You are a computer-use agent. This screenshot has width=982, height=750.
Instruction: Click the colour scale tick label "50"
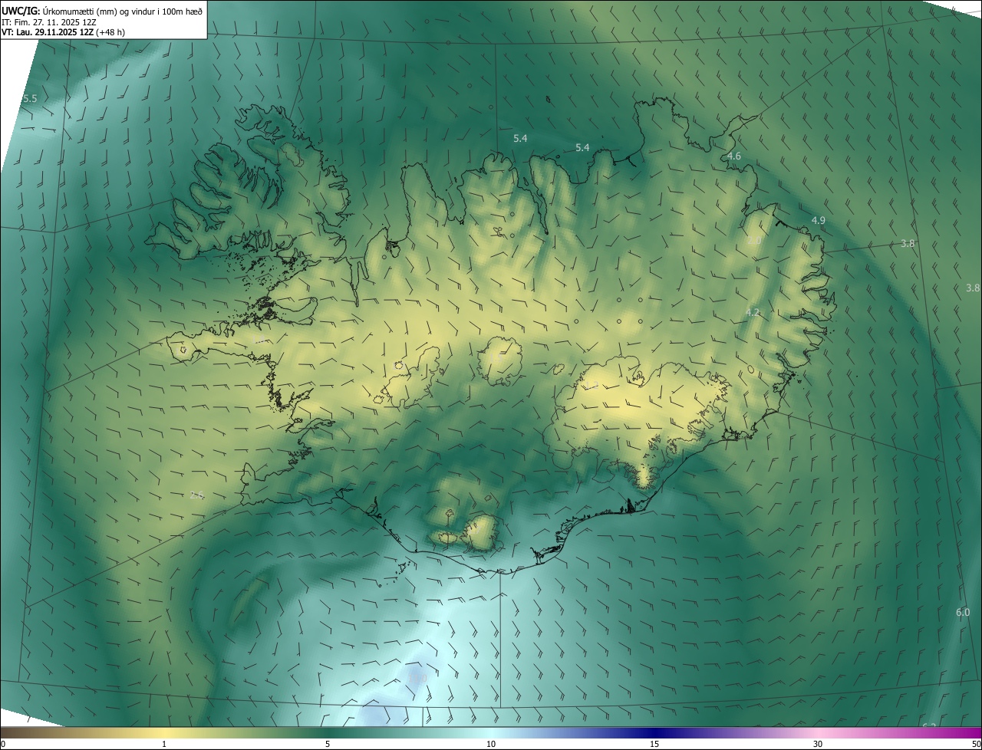point(976,744)
